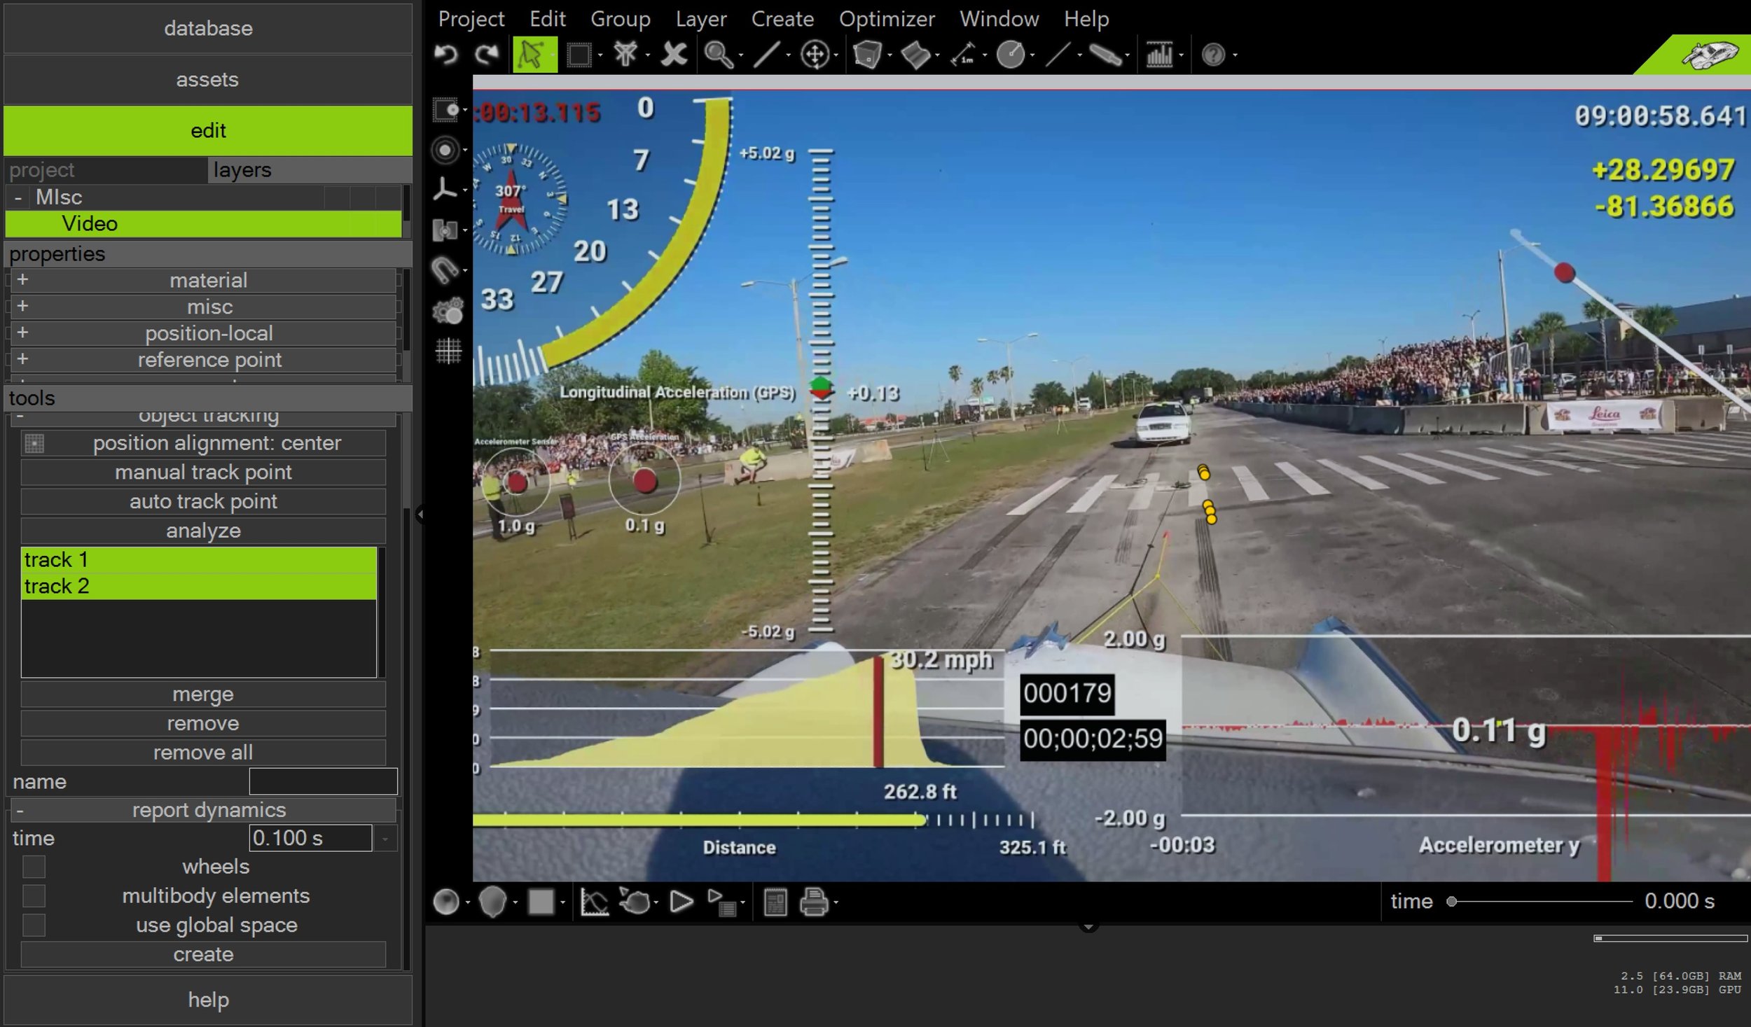1751x1027 pixels.
Task: Expand the material properties section
Action: click(x=22, y=280)
